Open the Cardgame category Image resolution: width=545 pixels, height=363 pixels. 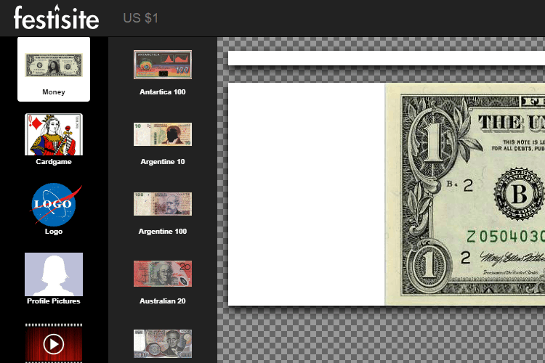54,134
